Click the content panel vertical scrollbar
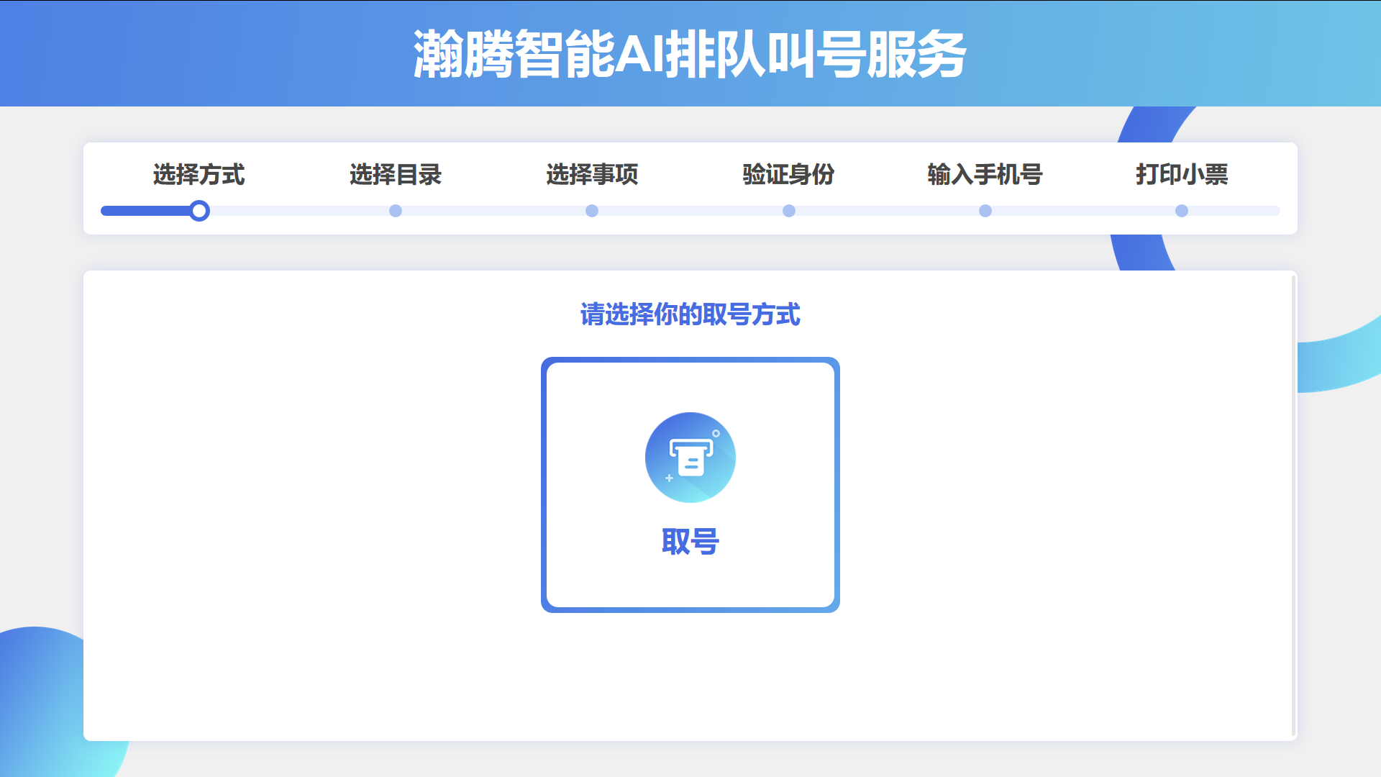Screen dimensions: 1381x777 pyautogui.click(x=1294, y=506)
